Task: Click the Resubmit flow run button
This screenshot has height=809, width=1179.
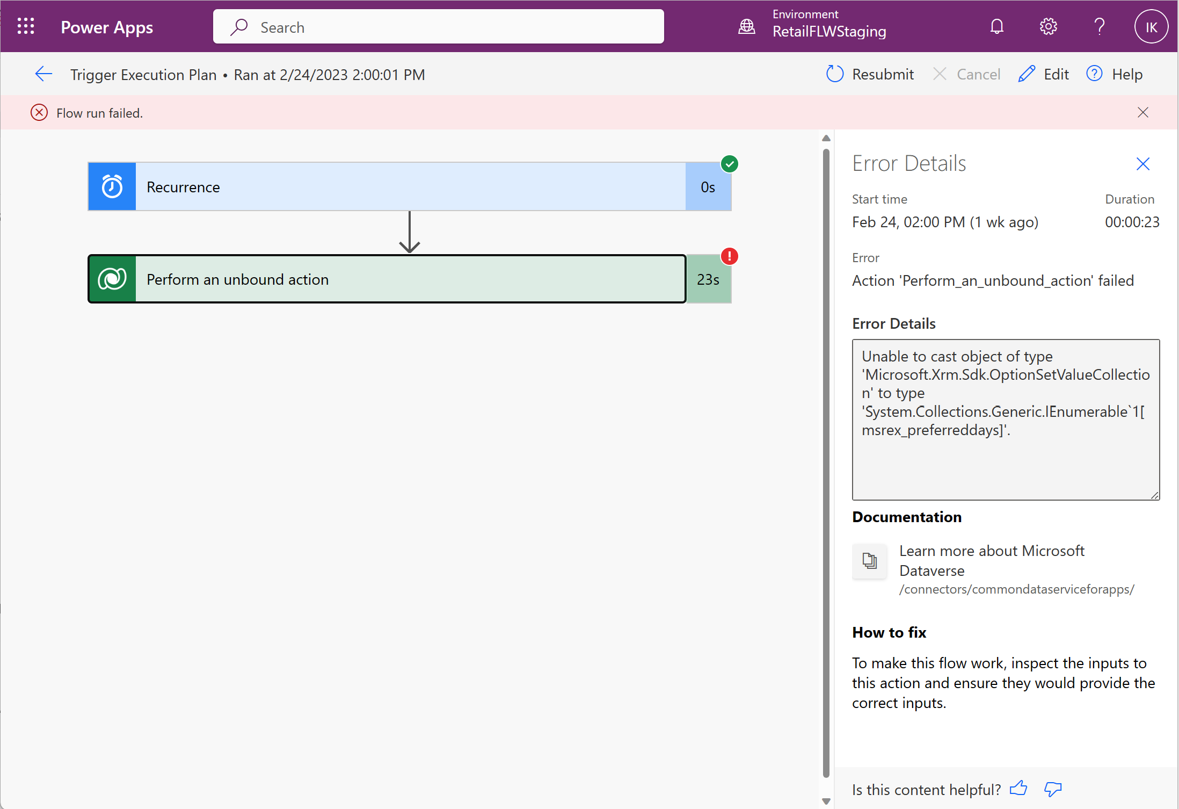Action: (x=869, y=74)
